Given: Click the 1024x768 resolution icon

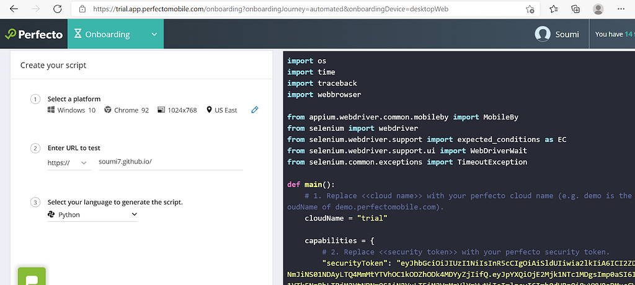Looking at the screenshot, I should 161,110.
